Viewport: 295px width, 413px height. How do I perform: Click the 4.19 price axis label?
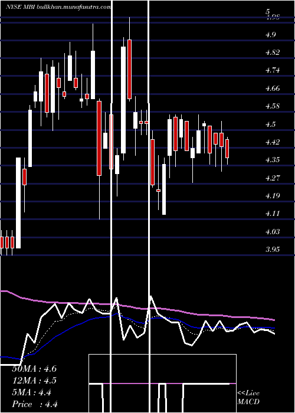point(273,195)
